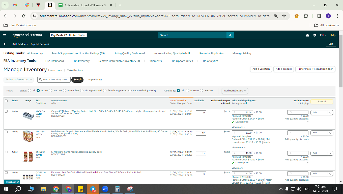The width and height of the screenshot is (343, 194).
Task: Expand View more for the Birch Benders row
Action: point(239,148)
